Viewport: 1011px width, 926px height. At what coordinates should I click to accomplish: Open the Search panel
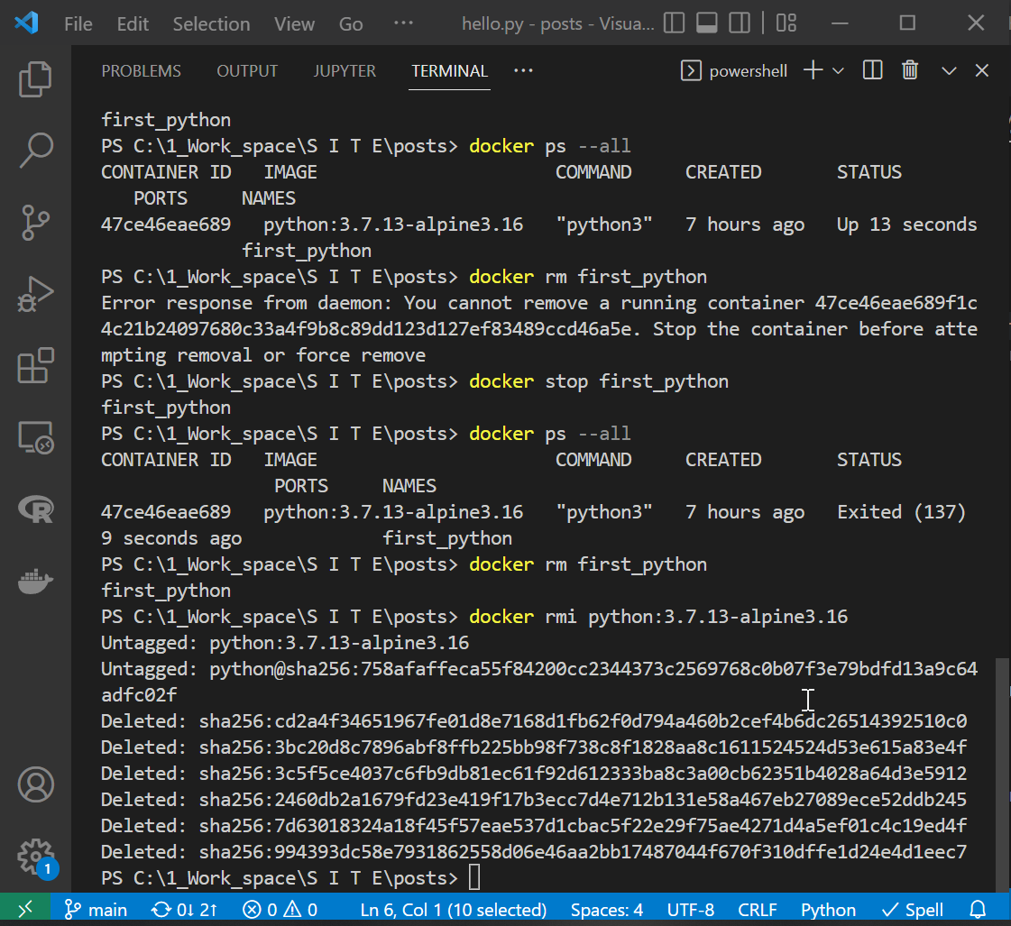point(35,151)
